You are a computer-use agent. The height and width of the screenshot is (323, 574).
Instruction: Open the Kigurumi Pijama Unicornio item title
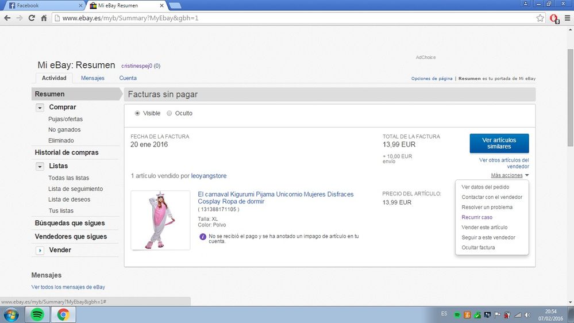275,198
